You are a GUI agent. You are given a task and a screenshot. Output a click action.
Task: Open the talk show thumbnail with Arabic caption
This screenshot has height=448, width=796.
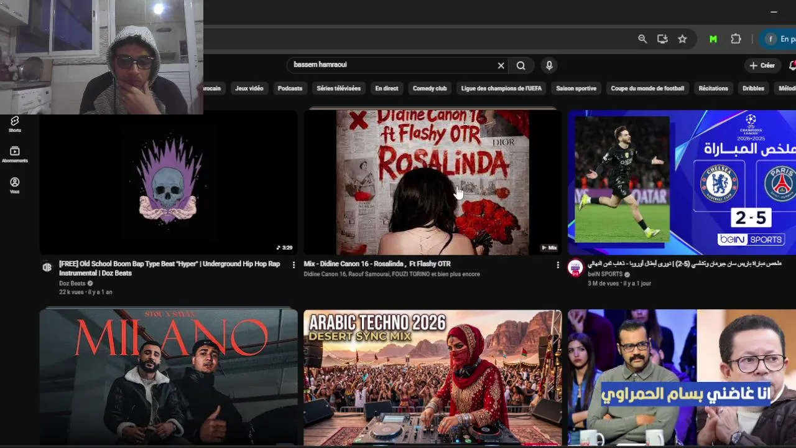click(x=682, y=377)
